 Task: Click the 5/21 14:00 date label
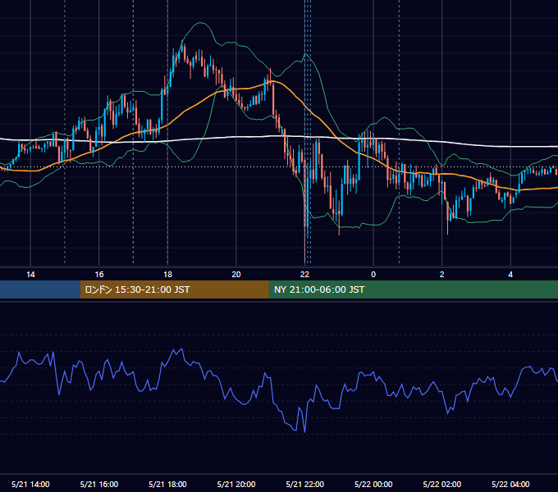pyautogui.click(x=30, y=484)
